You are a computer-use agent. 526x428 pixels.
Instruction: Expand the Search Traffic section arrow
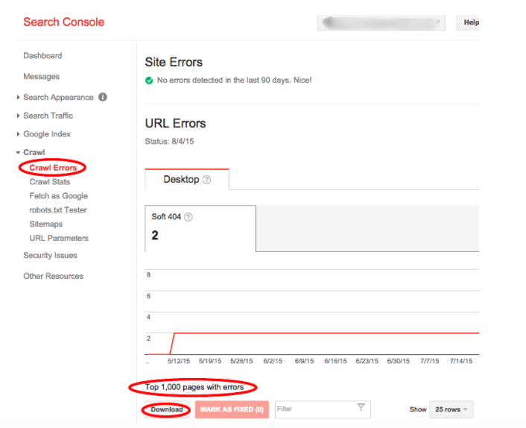(x=18, y=116)
